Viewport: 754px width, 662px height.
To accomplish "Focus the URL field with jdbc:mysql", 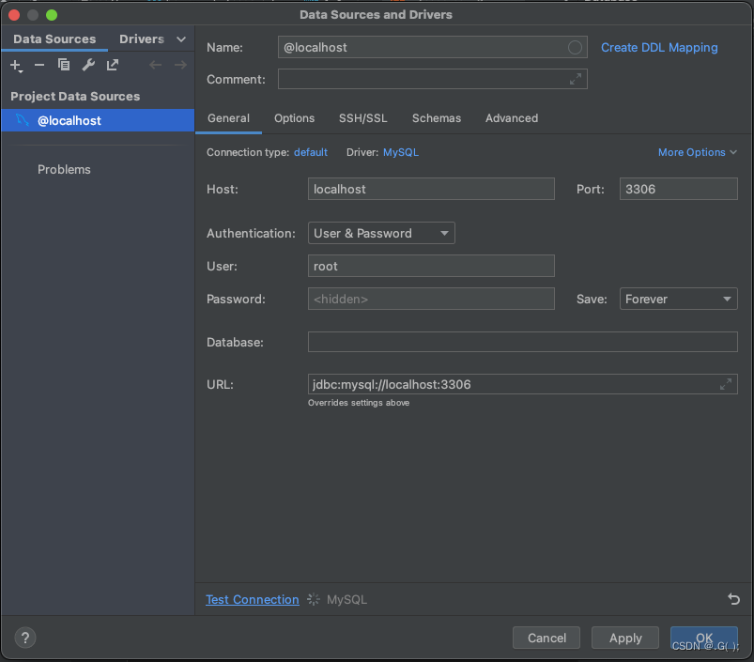I will (523, 384).
